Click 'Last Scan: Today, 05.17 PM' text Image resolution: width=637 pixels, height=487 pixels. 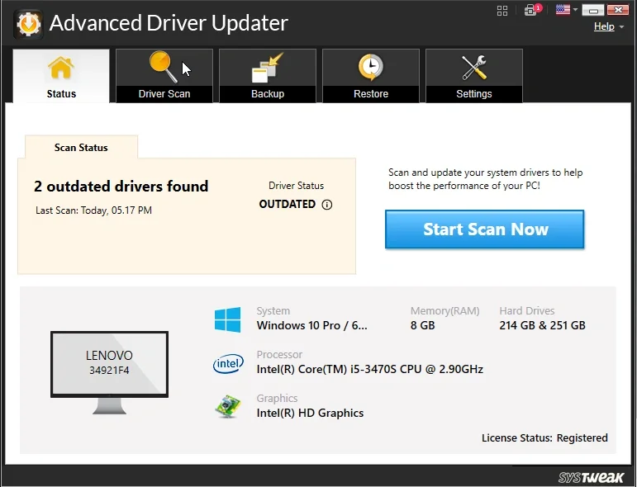coord(94,210)
